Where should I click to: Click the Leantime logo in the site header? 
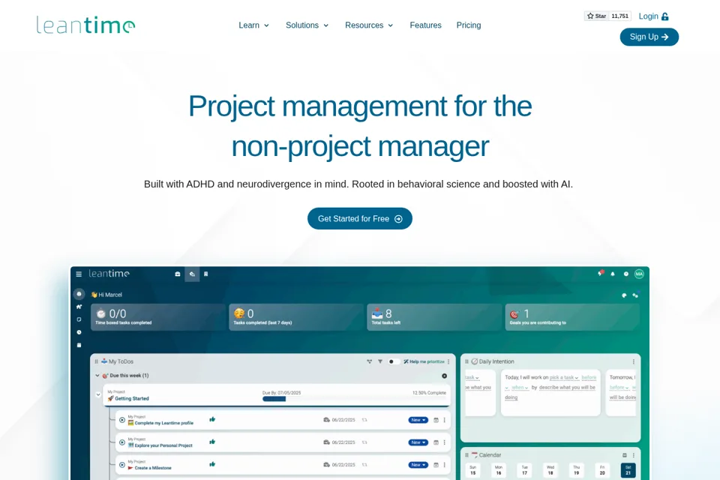pyautogui.click(x=85, y=25)
